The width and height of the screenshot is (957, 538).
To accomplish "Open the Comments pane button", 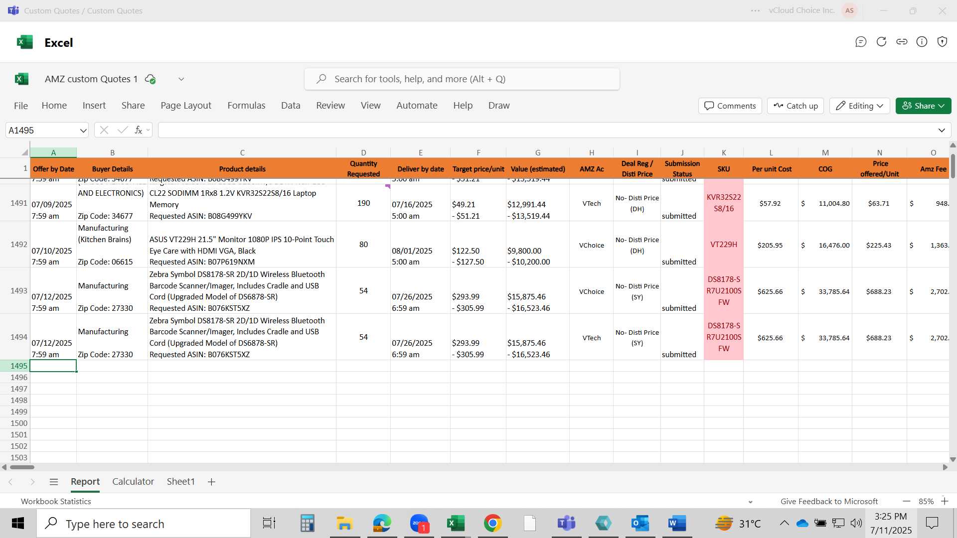I will click(730, 106).
